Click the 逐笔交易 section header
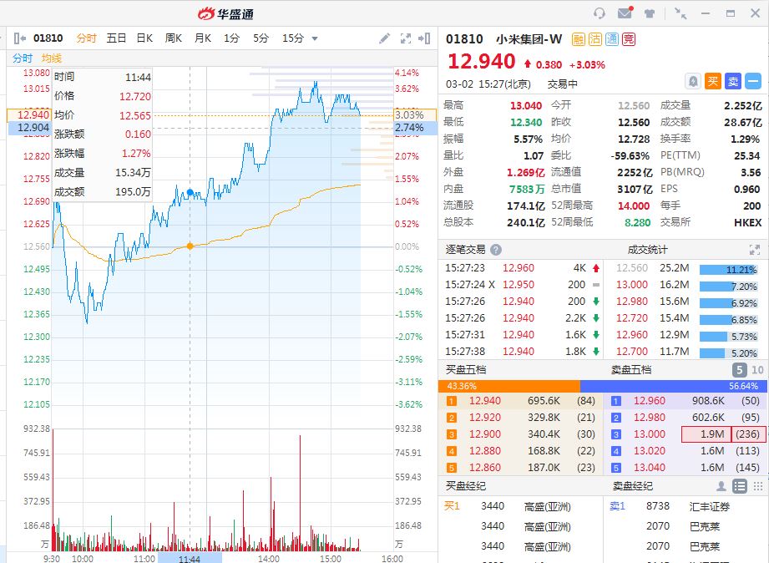 pos(465,250)
